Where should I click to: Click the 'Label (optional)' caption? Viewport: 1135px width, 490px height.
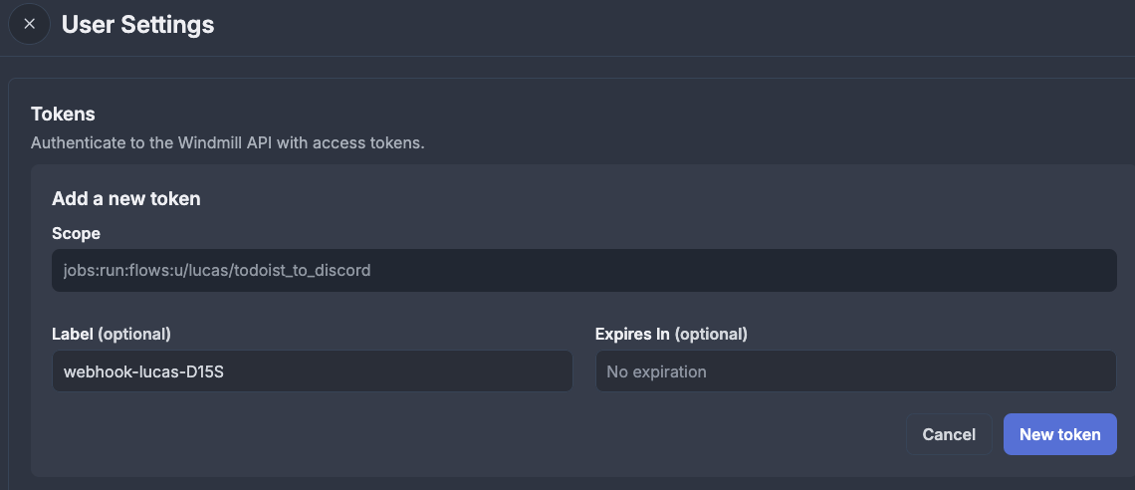112,334
